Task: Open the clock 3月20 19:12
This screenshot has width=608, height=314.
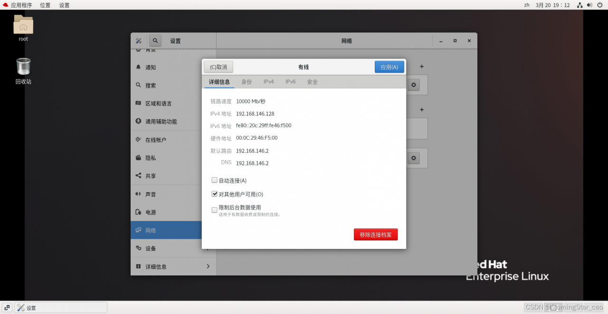Action: point(552,5)
